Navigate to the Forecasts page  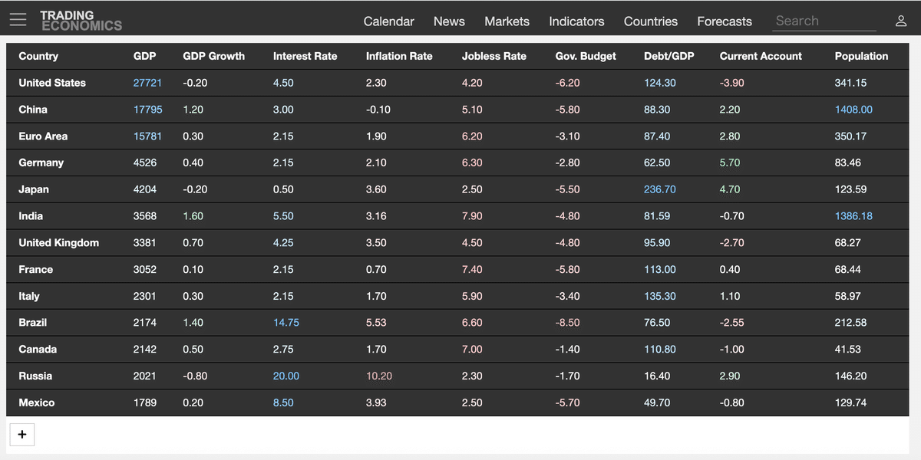tap(724, 21)
